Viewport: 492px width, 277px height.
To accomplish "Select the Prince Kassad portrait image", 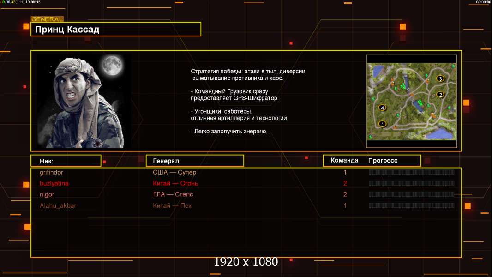I will coord(84,101).
